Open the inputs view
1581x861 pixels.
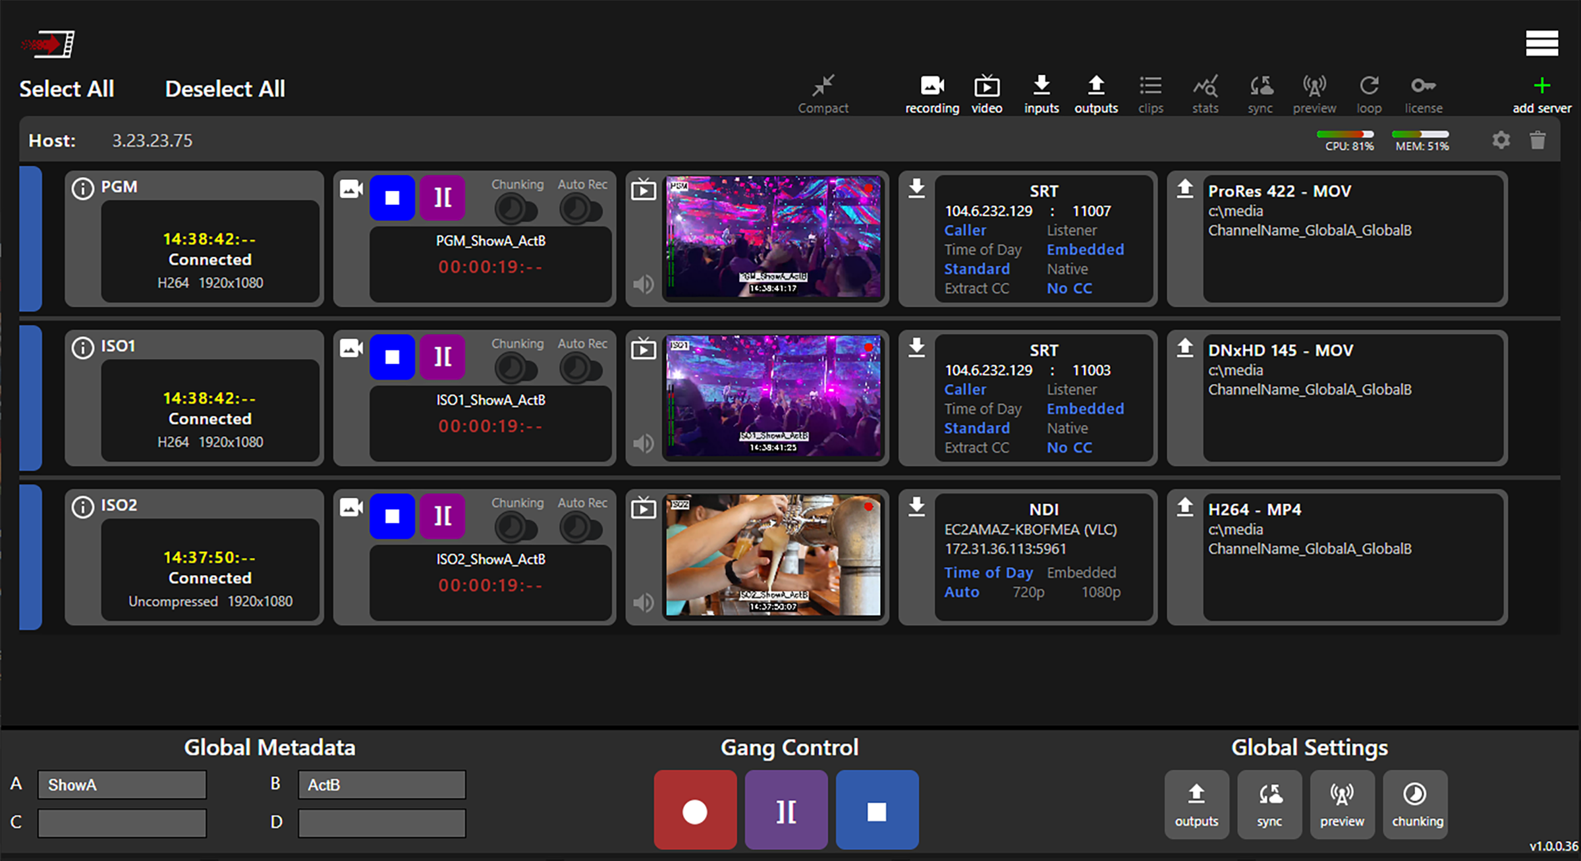(1041, 92)
